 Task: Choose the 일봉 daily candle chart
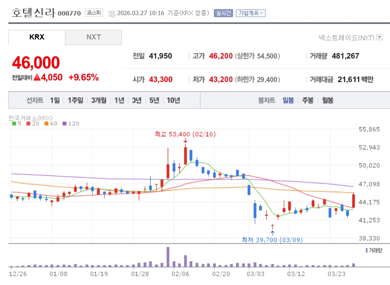[288, 100]
